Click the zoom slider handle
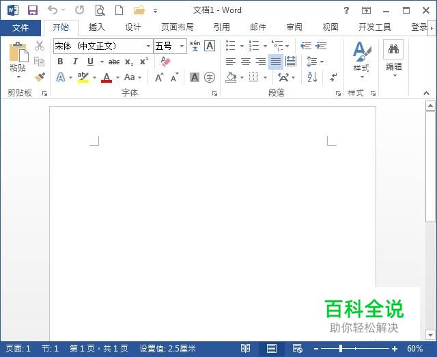Screen dimensions: 437x357 (341, 349)
